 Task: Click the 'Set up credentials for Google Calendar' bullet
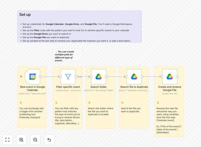(77, 25)
